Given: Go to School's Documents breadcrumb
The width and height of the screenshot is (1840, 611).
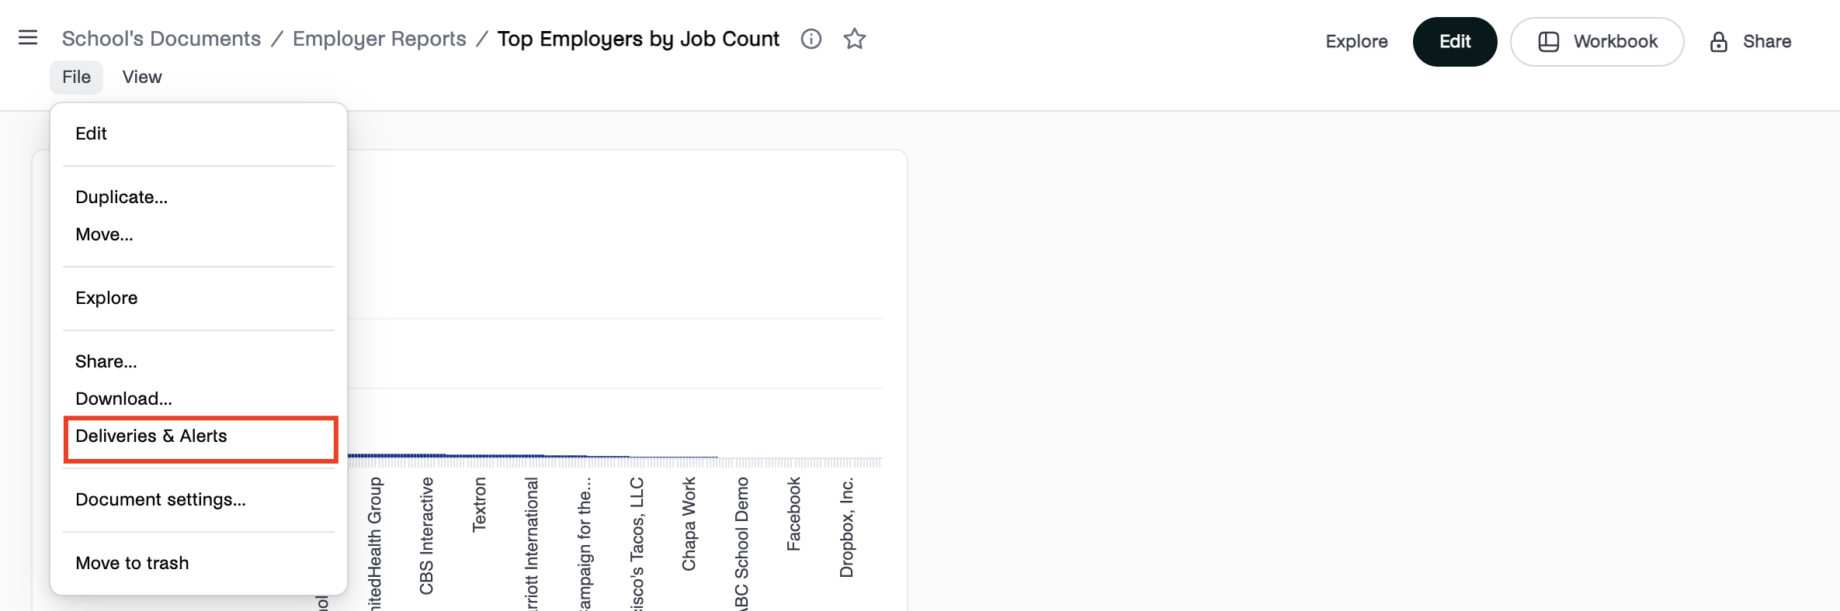Looking at the screenshot, I should tap(161, 39).
